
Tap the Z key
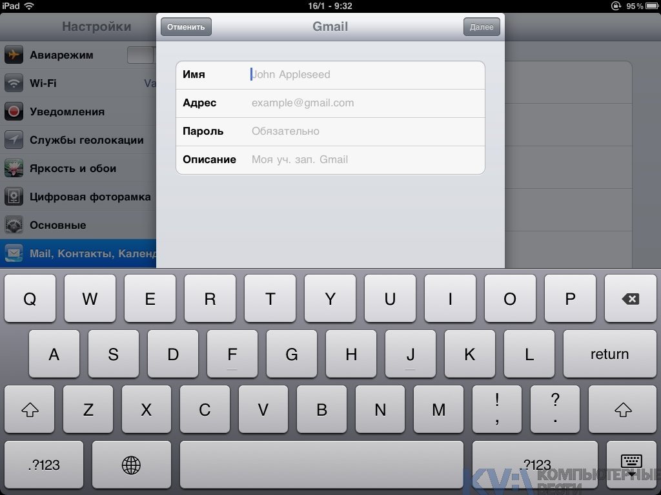click(88, 409)
